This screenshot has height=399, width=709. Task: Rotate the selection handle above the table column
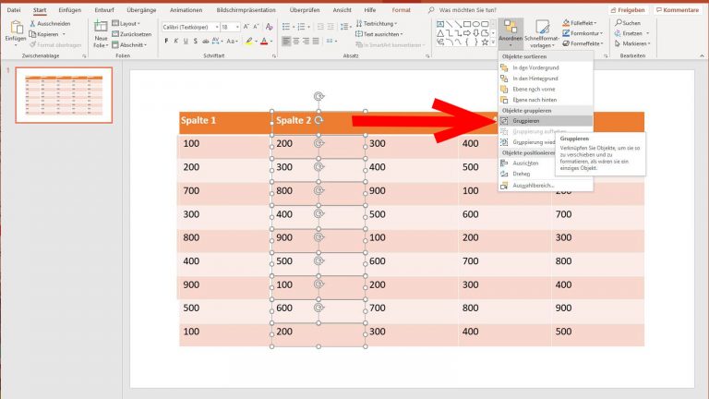pos(318,96)
